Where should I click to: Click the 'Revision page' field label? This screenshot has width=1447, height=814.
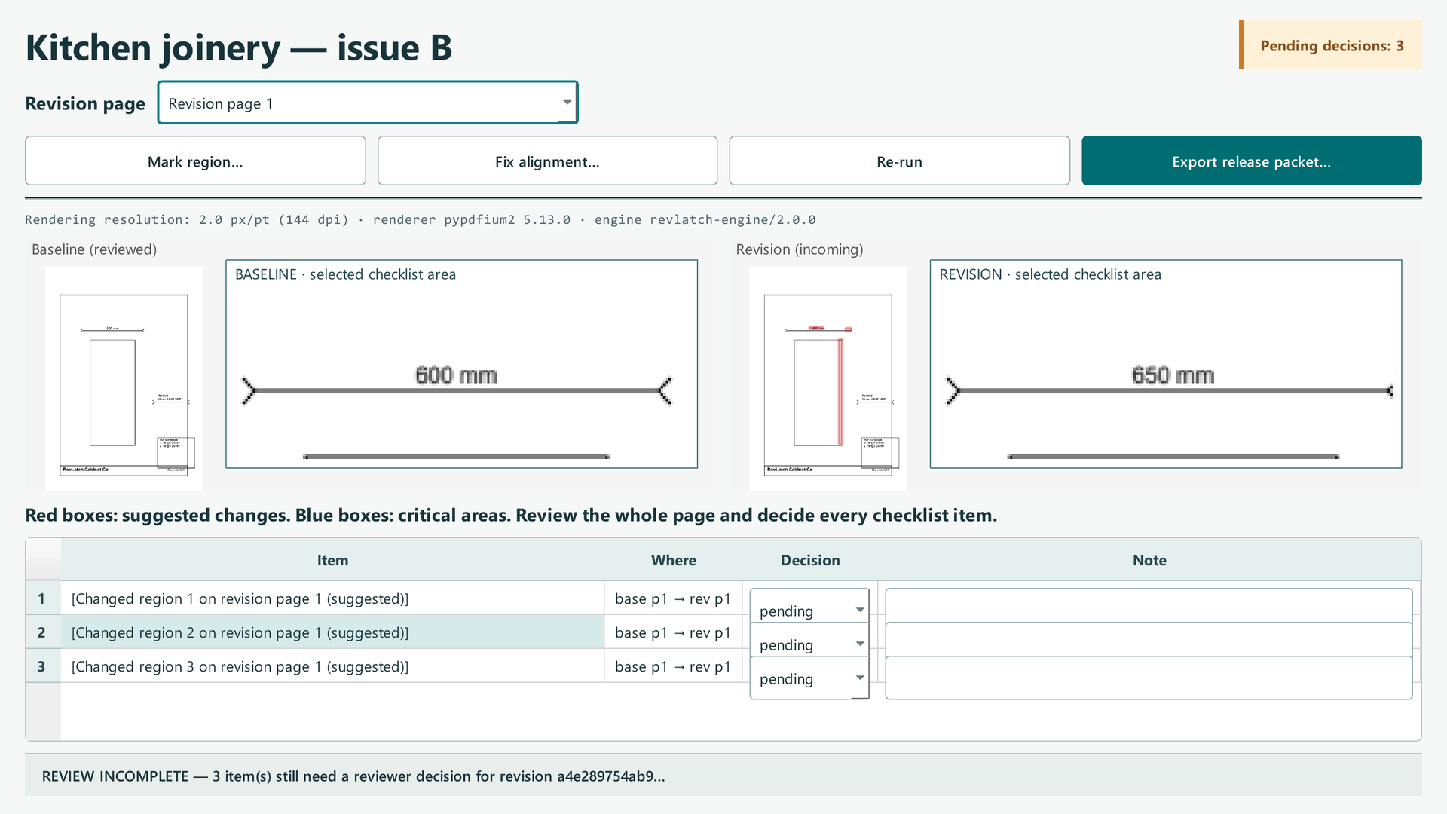pyautogui.click(x=85, y=103)
